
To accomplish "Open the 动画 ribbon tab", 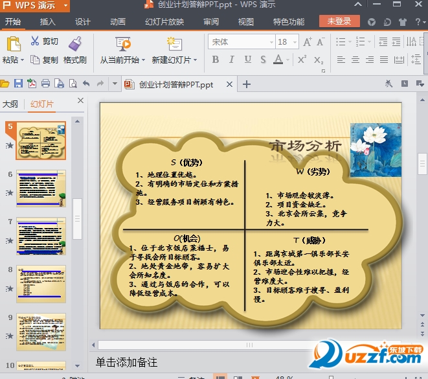I will tap(118, 22).
